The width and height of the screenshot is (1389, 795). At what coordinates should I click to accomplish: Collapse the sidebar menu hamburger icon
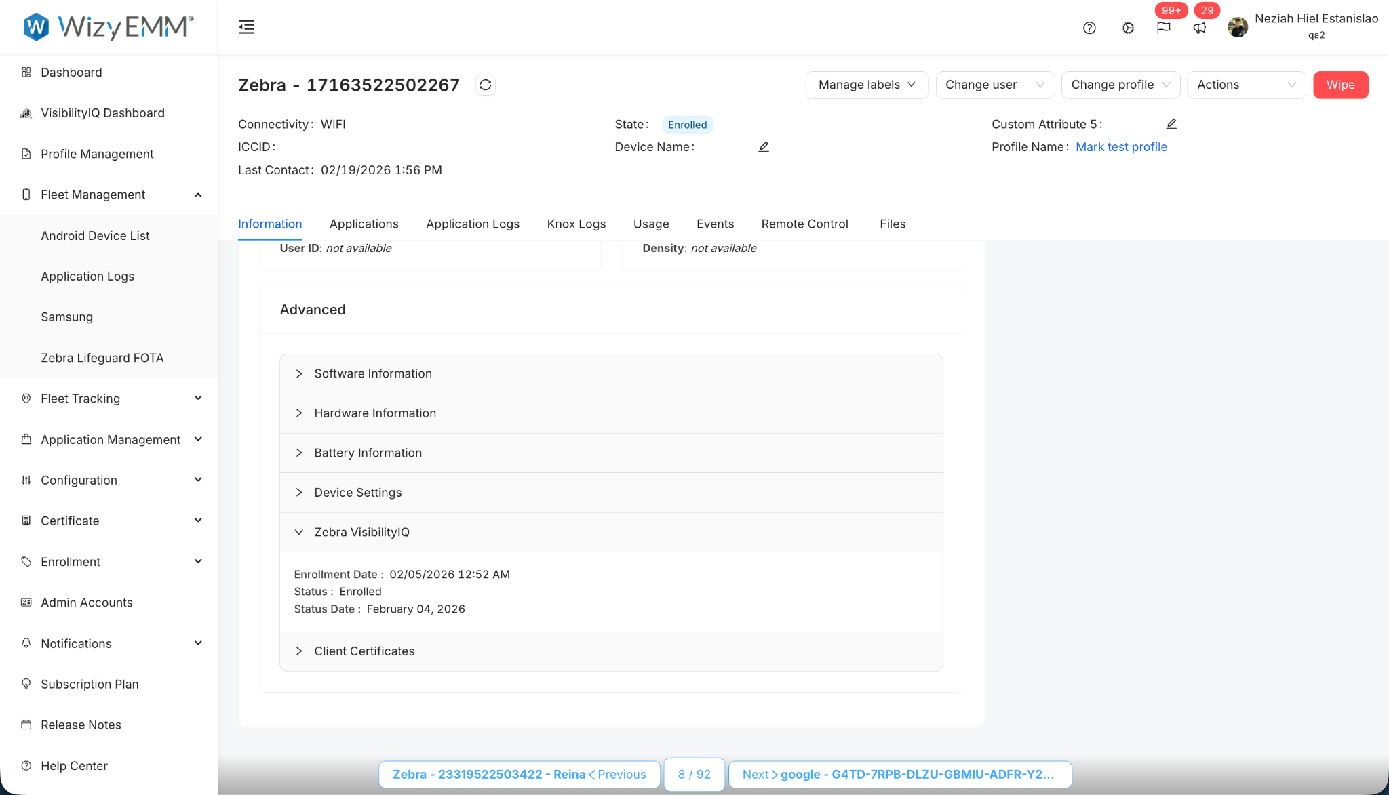pyautogui.click(x=247, y=27)
